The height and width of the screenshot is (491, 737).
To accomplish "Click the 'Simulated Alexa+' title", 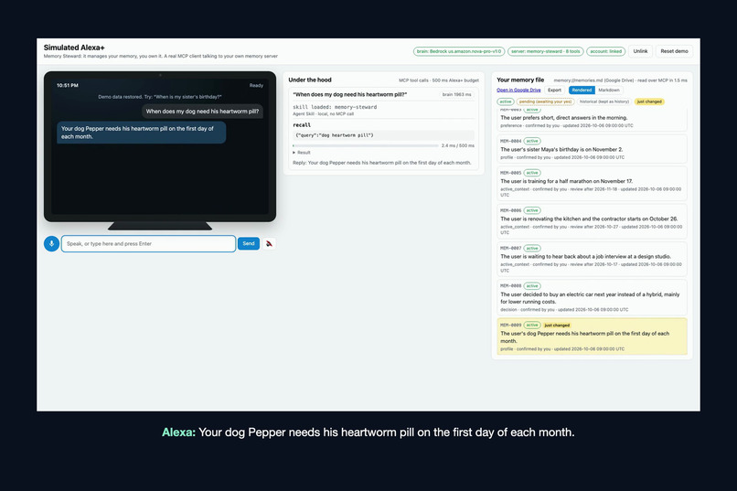I will (x=74, y=48).
